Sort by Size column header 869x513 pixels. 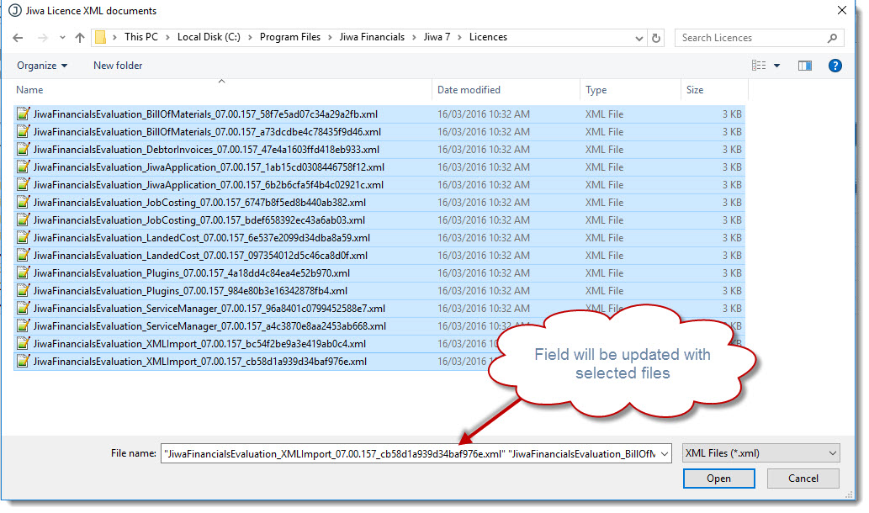(x=714, y=89)
